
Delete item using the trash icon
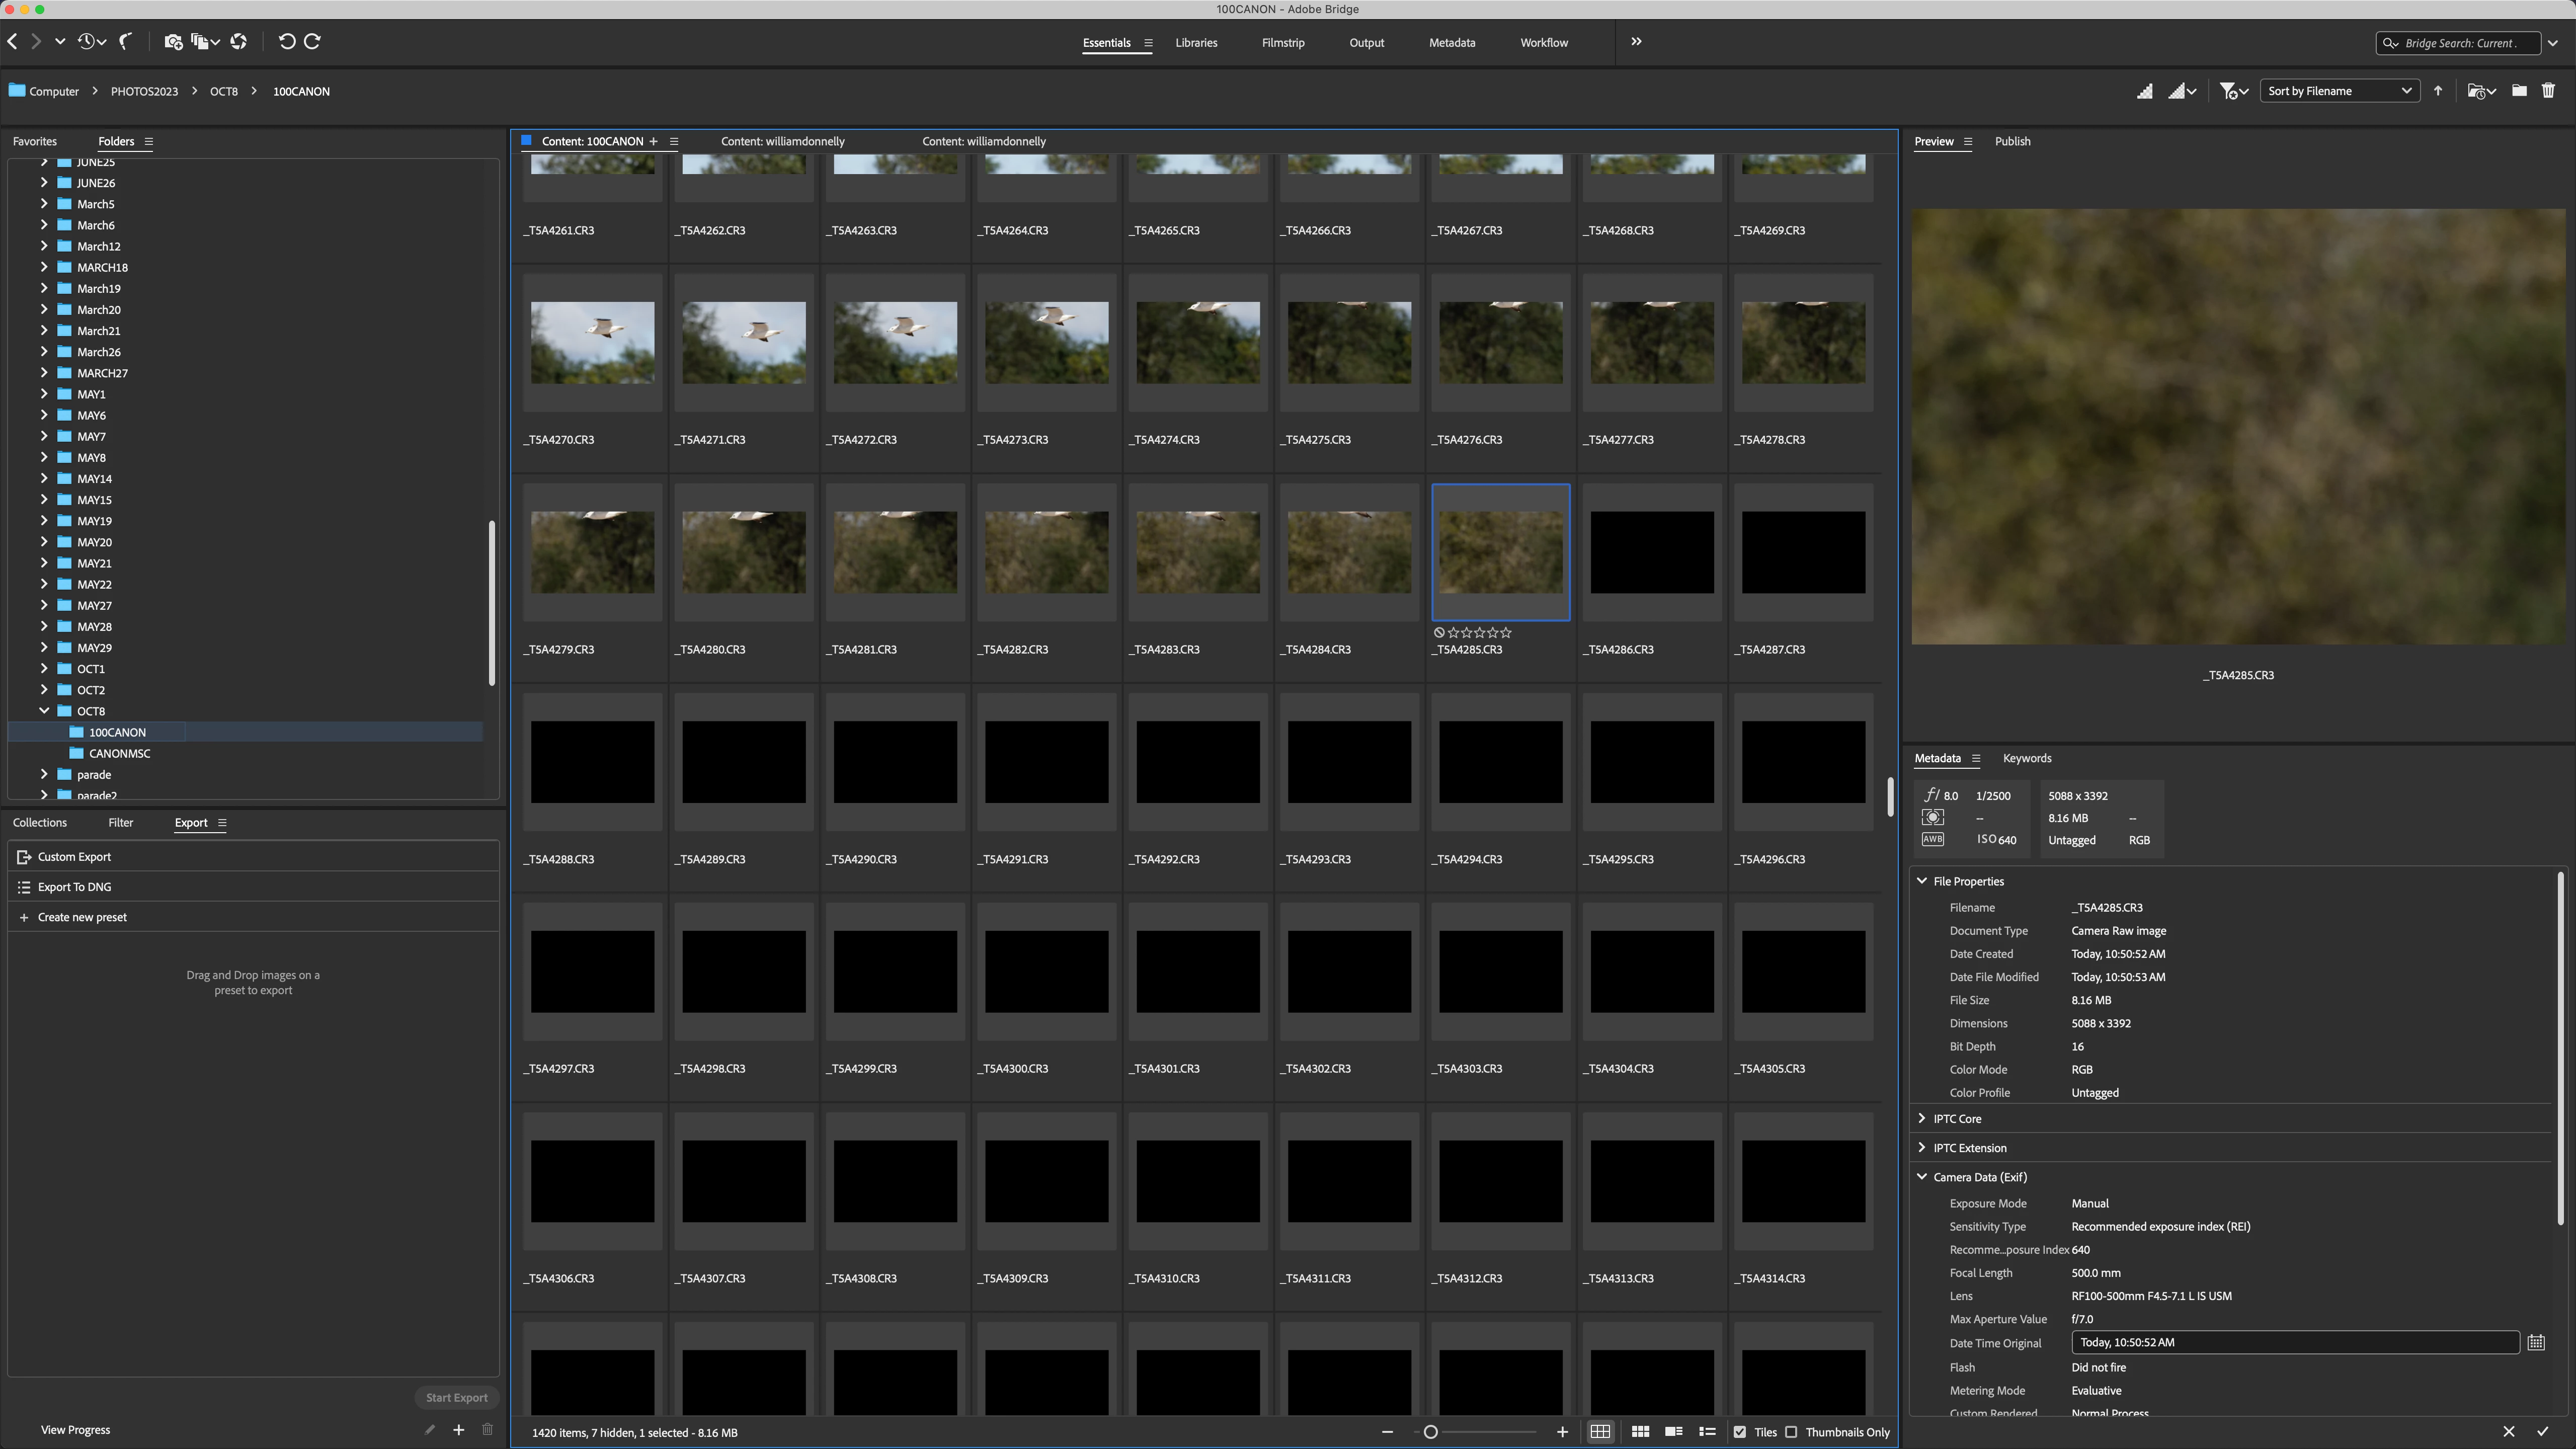pos(2548,91)
